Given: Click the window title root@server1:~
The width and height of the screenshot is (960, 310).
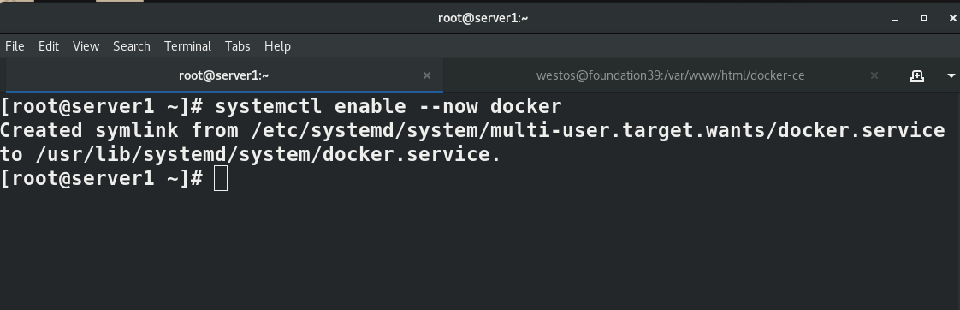Looking at the screenshot, I should coord(483,18).
